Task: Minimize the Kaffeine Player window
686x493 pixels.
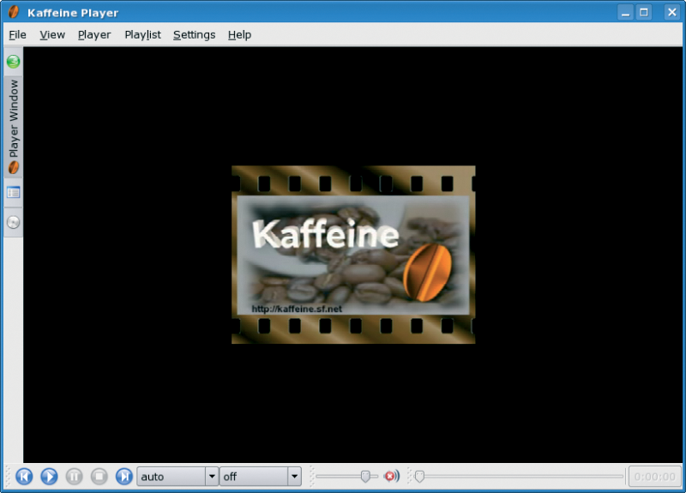Action: tap(626, 12)
